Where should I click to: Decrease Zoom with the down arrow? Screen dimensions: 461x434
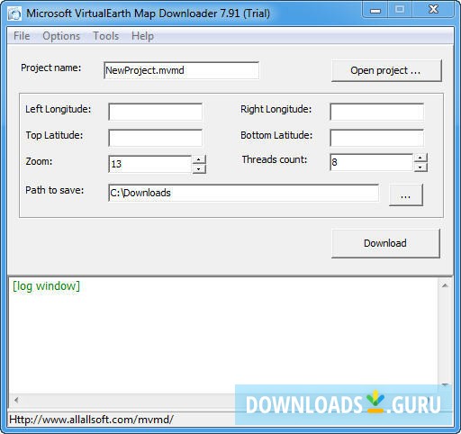point(199,169)
